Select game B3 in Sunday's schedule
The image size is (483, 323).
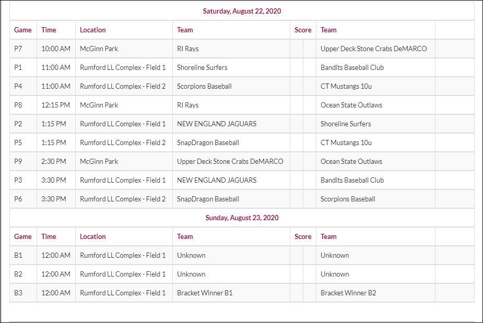click(18, 293)
